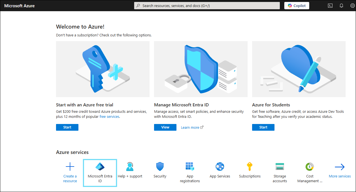Viewport: 356px width, 192px height.
Task: View Microsoft Entra ID management
Action: tap(165, 127)
